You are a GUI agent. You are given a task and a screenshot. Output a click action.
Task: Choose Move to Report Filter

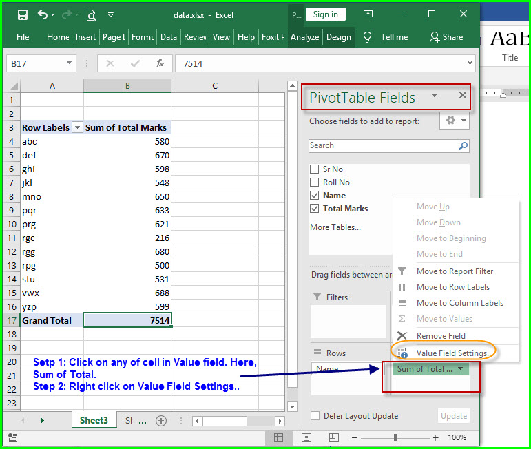pos(456,271)
